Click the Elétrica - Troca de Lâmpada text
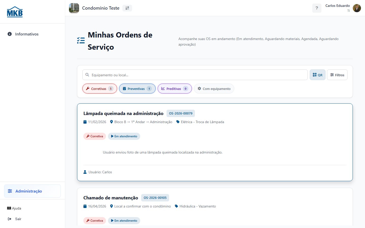Screen dimensions: 365x228 pyautogui.click(x=203, y=122)
